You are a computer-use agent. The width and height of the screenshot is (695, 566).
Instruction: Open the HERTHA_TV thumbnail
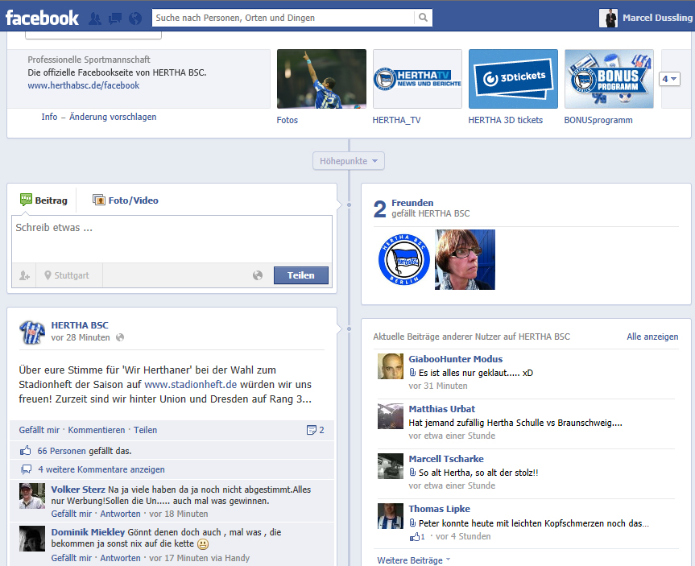(417, 79)
